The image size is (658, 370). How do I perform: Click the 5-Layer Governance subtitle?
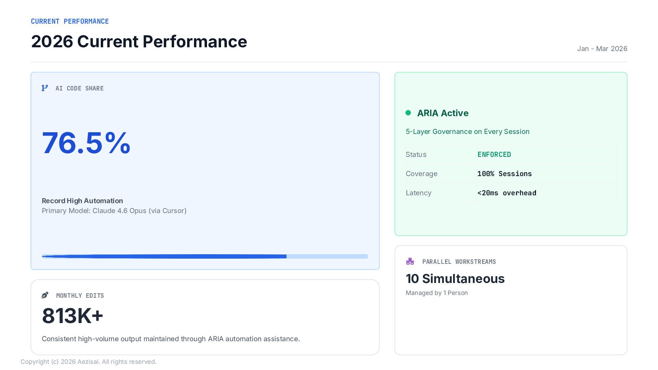click(x=467, y=132)
